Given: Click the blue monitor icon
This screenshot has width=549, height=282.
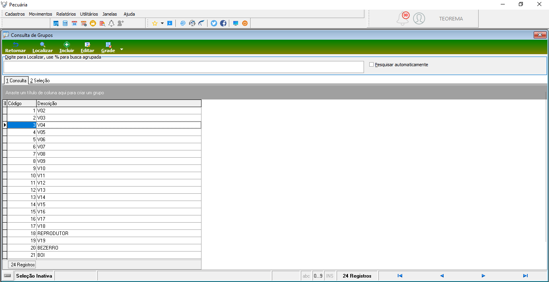Looking at the screenshot, I should click(x=236, y=23).
